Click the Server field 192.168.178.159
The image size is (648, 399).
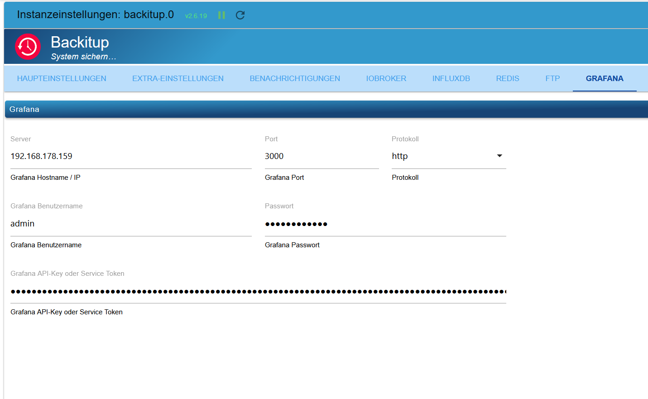click(131, 156)
